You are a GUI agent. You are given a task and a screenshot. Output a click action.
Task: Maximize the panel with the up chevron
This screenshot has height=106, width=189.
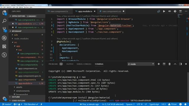[175, 64]
